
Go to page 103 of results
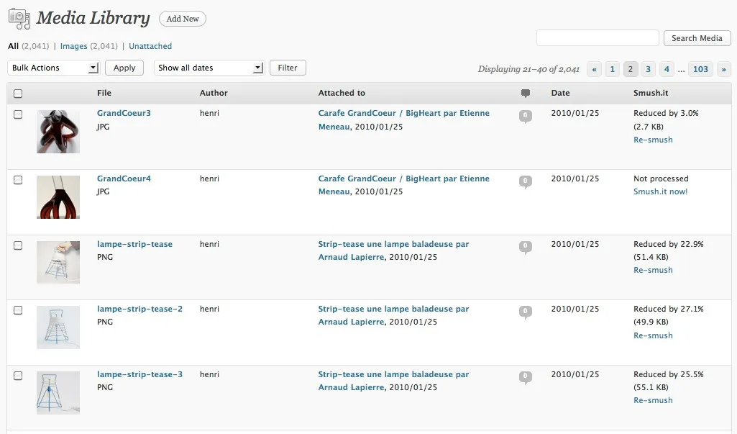(700, 69)
